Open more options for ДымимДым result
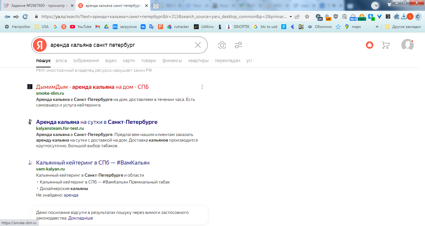The image size is (425, 226). [x=202, y=87]
